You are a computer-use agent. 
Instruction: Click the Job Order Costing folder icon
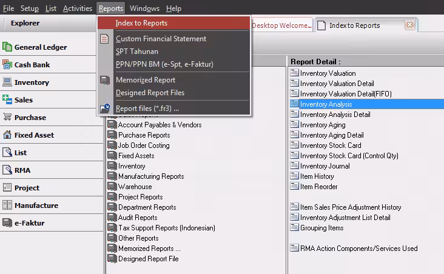click(112, 145)
